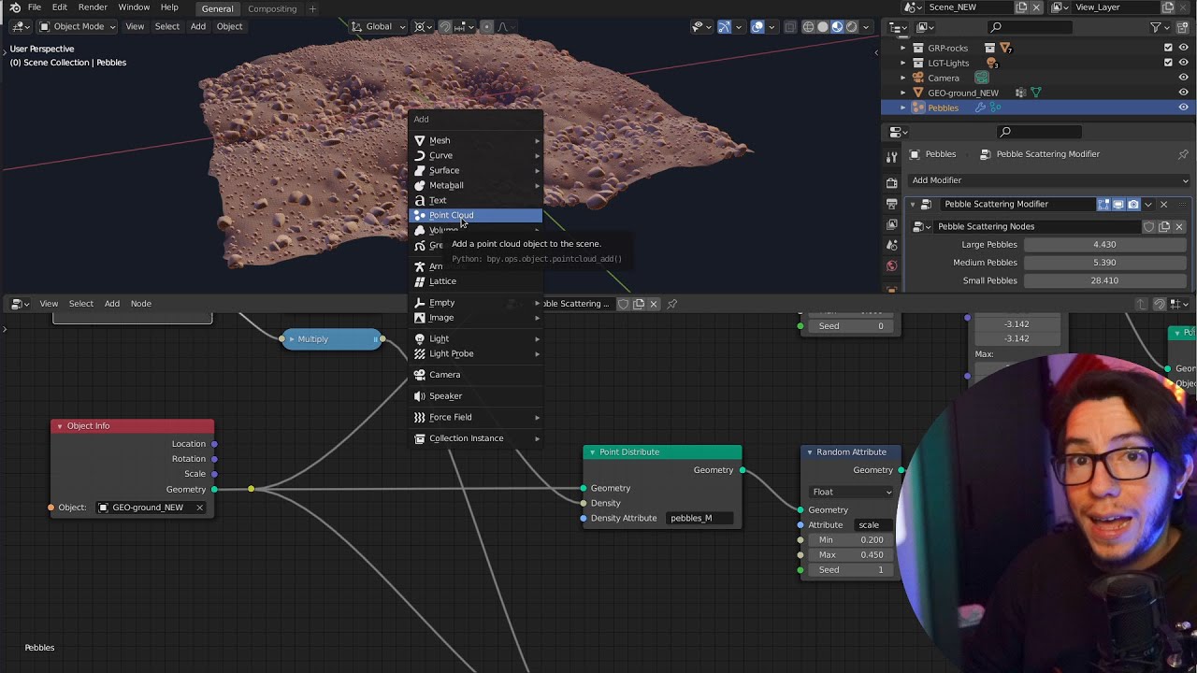The width and height of the screenshot is (1197, 673).
Task: Open the World properties tab
Action: (x=892, y=266)
